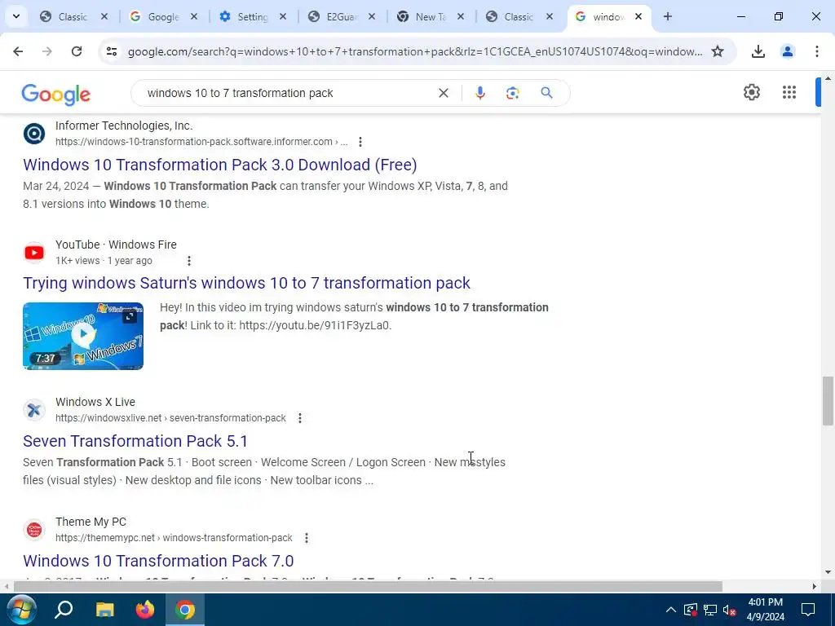Launch Firefox from the taskbar
This screenshot has height=626, width=835.
(x=145, y=610)
